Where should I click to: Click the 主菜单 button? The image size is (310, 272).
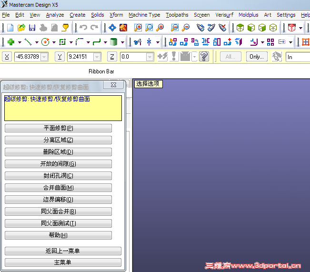(63, 262)
